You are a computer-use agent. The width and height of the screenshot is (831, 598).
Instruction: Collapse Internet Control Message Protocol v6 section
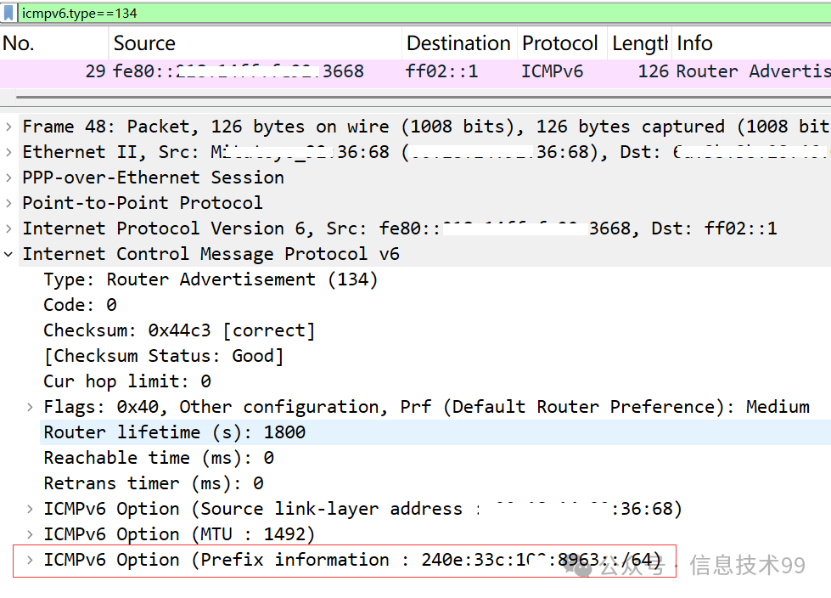[8, 254]
